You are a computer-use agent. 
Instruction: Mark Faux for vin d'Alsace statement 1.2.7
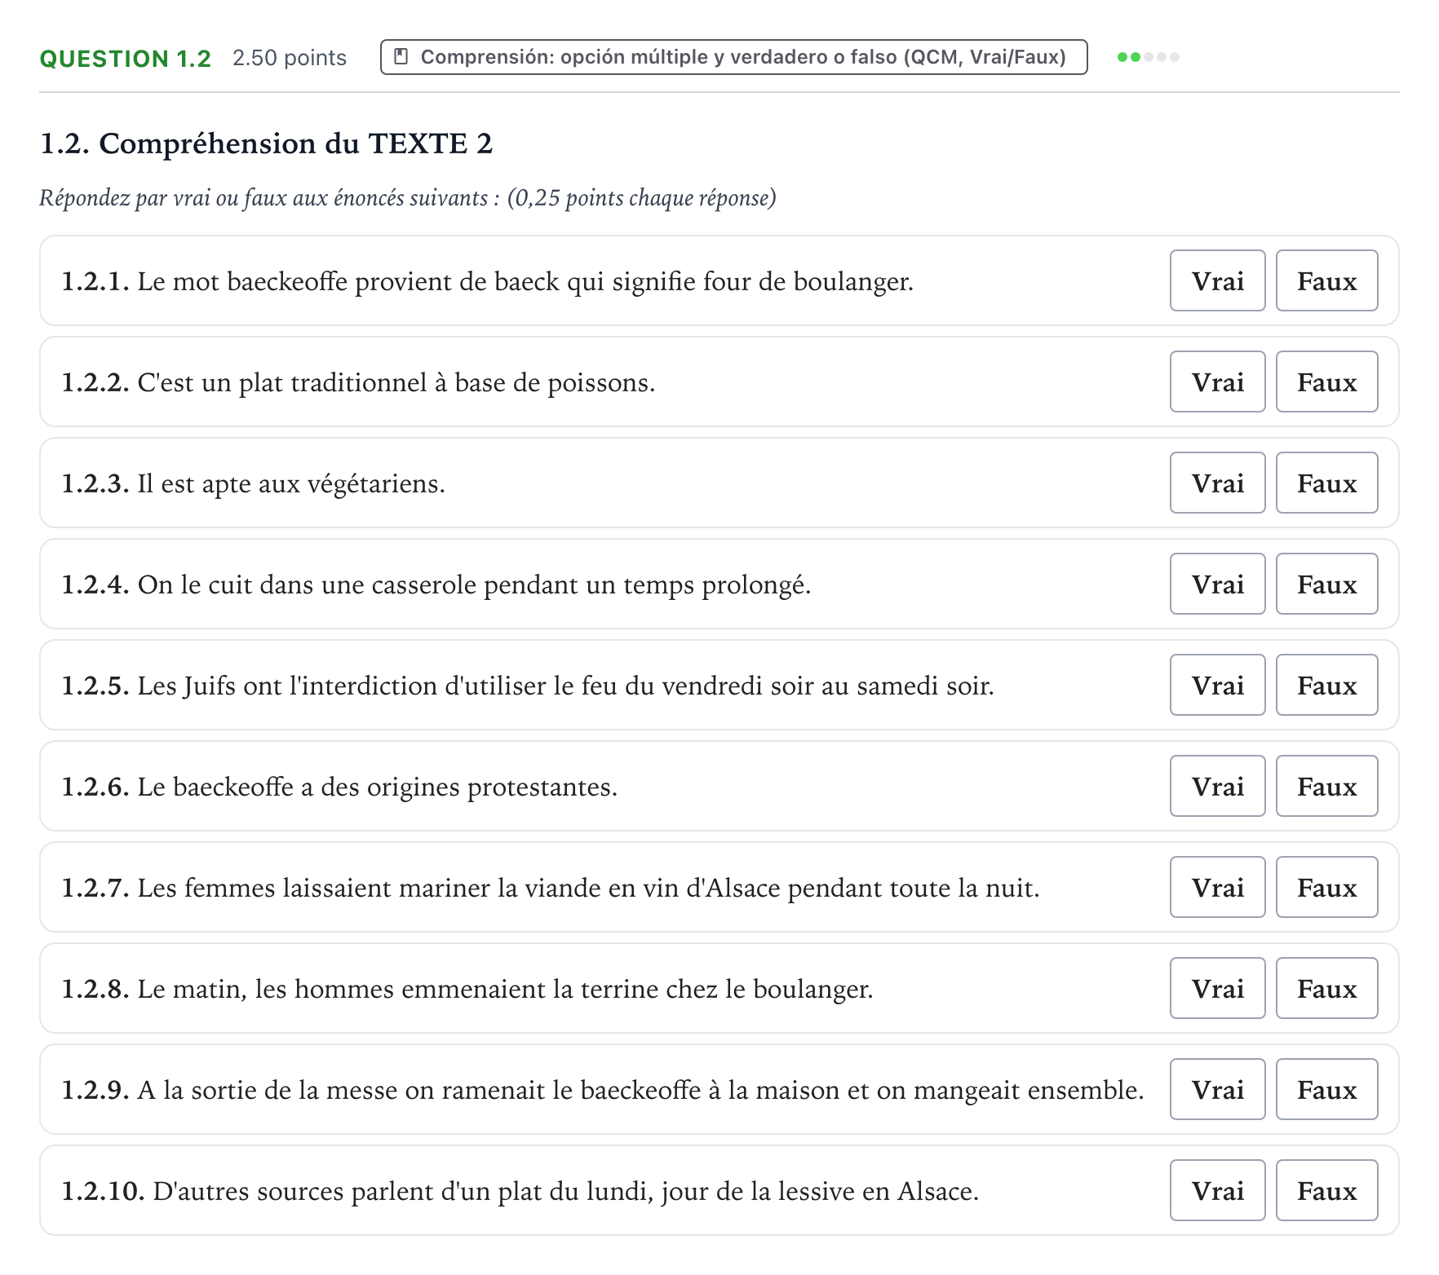[x=1326, y=887]
